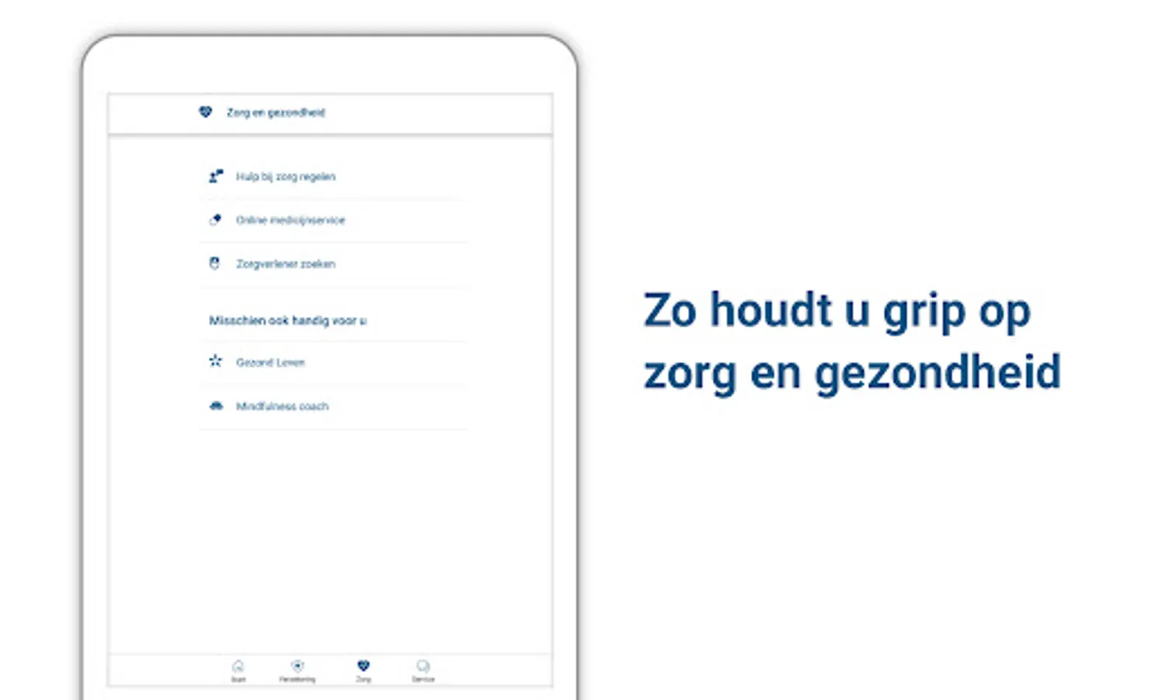Click the Zorg en gezondheid header title
This screenshot has width=1152, height=700.
click(x=276, y=113)
